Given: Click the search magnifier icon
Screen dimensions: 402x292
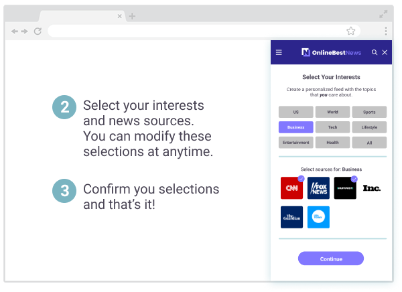Looking at the screenshot, I should click(x=375, y=52).
